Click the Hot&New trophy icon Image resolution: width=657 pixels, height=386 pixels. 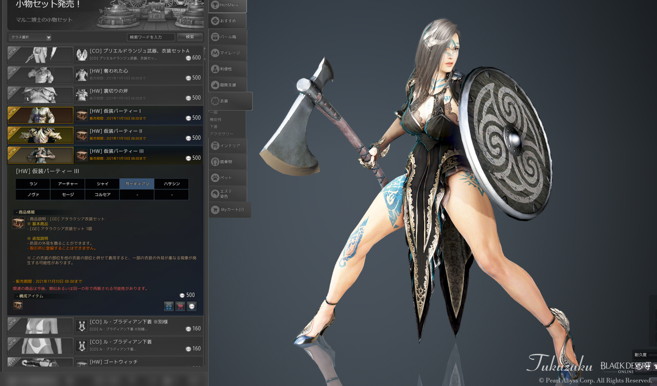coord(215,5)
